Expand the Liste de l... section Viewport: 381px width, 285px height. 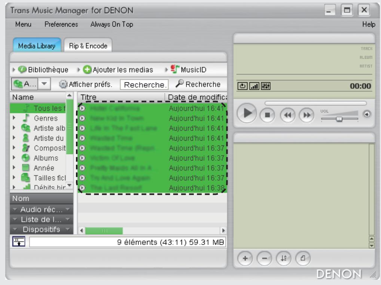coord(41,219)
